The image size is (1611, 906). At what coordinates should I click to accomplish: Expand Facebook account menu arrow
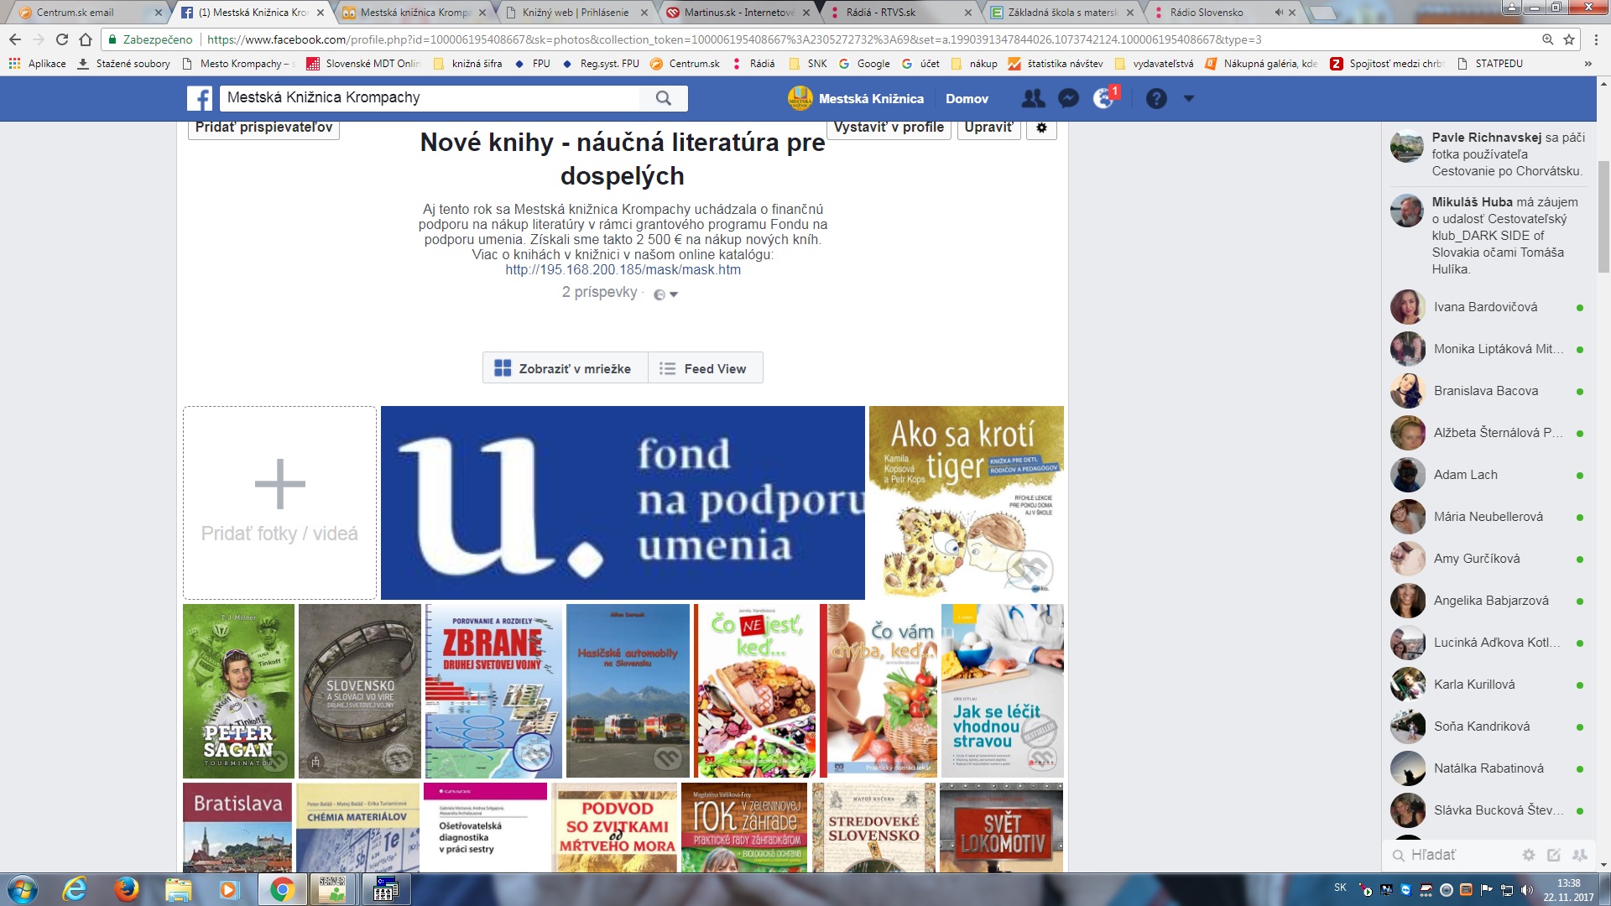(1188, 98)
